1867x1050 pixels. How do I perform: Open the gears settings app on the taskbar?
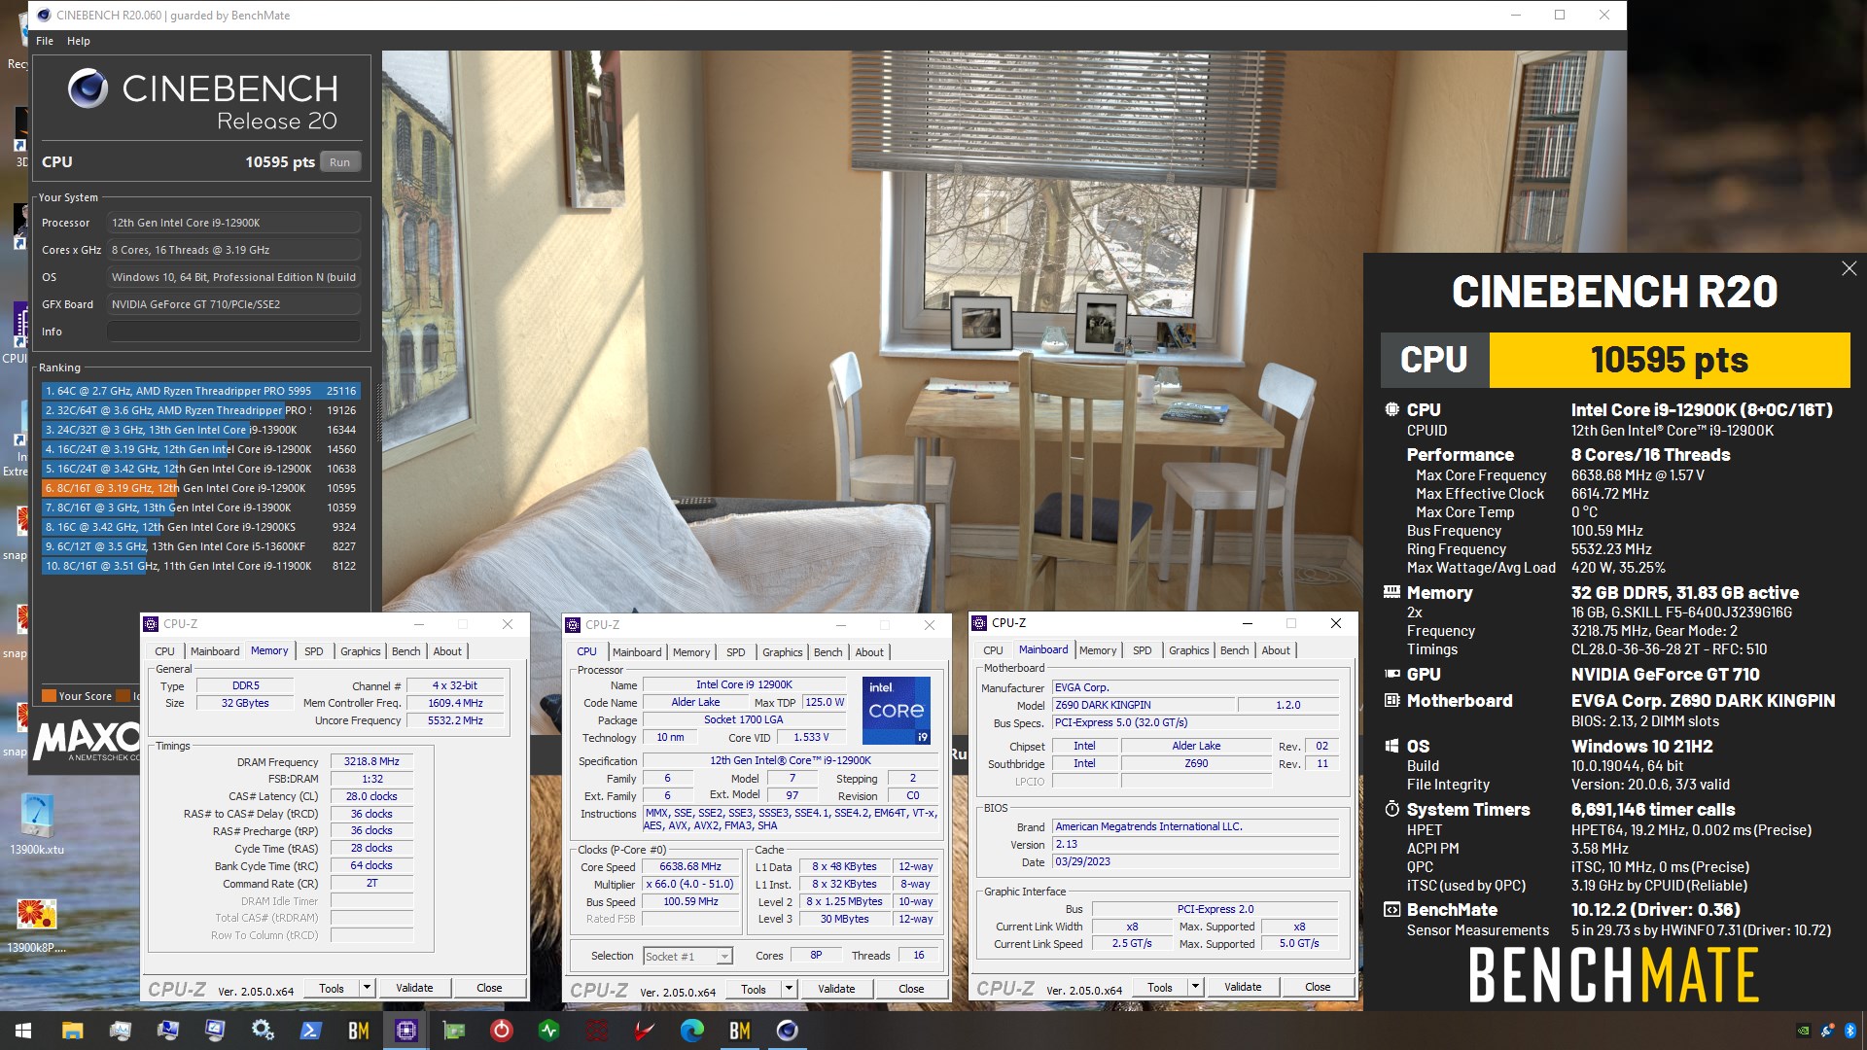263,1031
